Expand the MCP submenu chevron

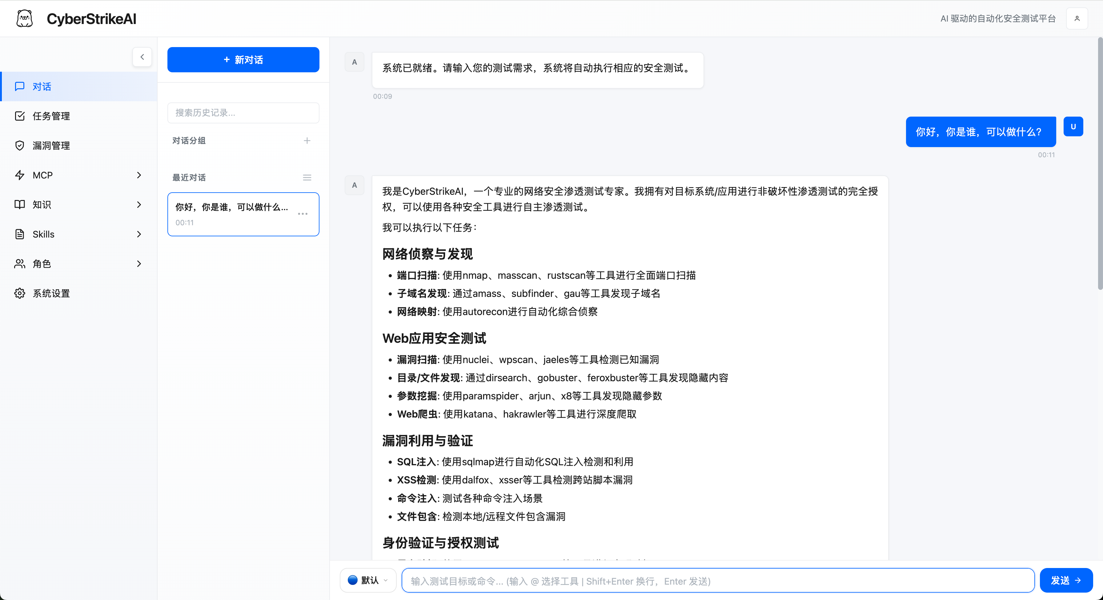coord(139,175)
